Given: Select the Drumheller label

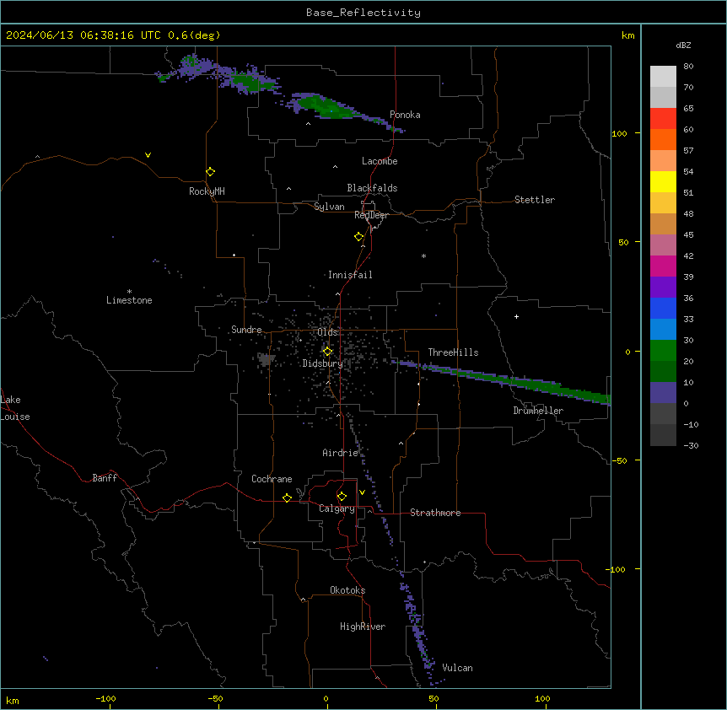Looking at the screenshot, I should [538, 411].
